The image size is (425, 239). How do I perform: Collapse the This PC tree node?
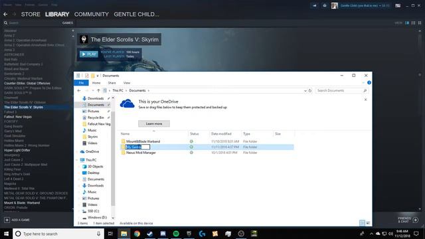tap(77, 160)
